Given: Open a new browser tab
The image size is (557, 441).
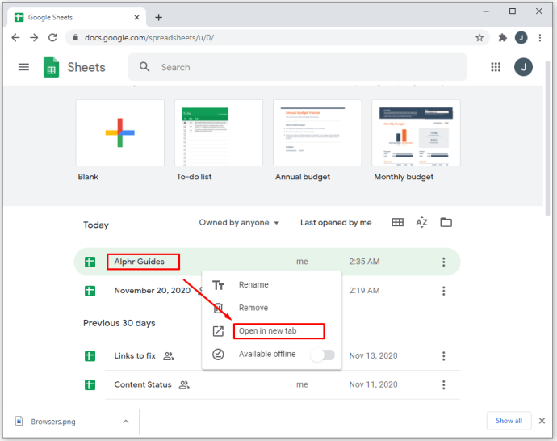Looking at the screenshot, I should click(x=159, y=17).
